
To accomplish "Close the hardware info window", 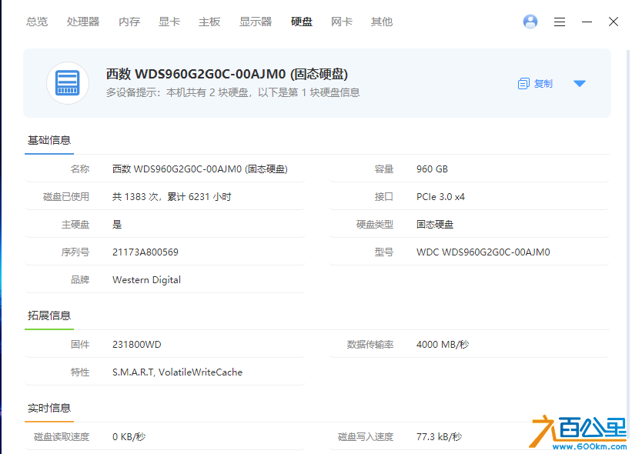I will click(x=614, y=22).
